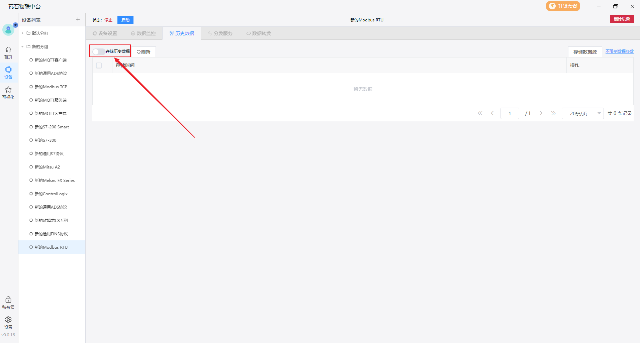Select the Device (设备) sidebar icon

click(x=8, y=73)
